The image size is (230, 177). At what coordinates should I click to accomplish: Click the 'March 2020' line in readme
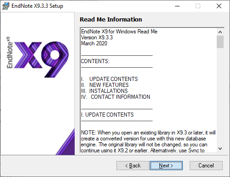point(94,43)
